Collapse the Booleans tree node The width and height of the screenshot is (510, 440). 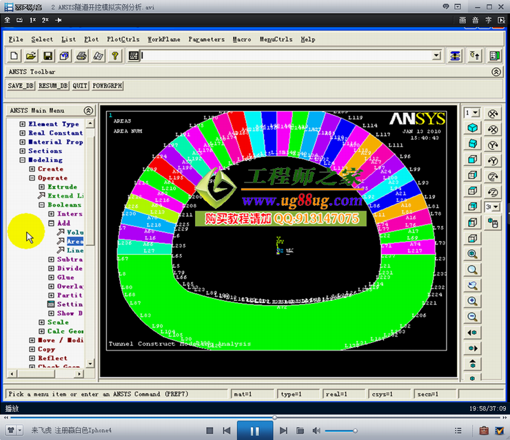click(41, 205)
